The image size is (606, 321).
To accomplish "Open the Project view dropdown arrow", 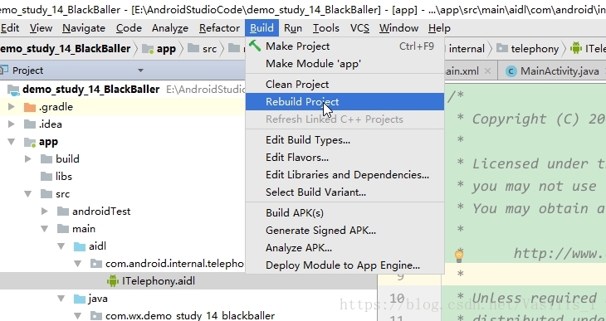I will [140, 71].
